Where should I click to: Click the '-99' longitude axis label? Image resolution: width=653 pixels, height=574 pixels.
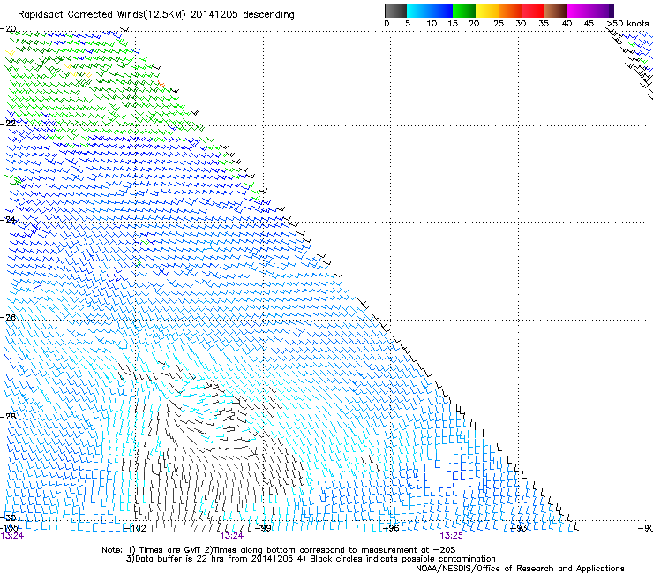pyautogui.click(x=263, y=528)
